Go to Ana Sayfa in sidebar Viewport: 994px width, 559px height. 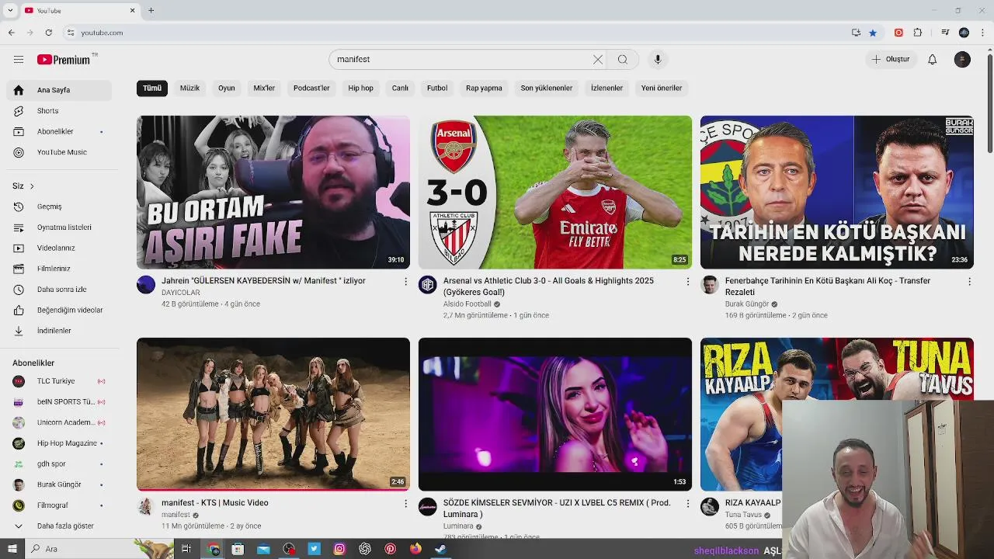point(59,90)
